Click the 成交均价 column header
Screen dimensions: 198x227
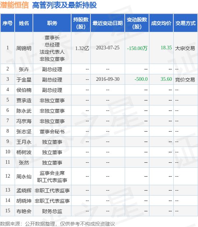pyautogui.click(x=161, y=23)
